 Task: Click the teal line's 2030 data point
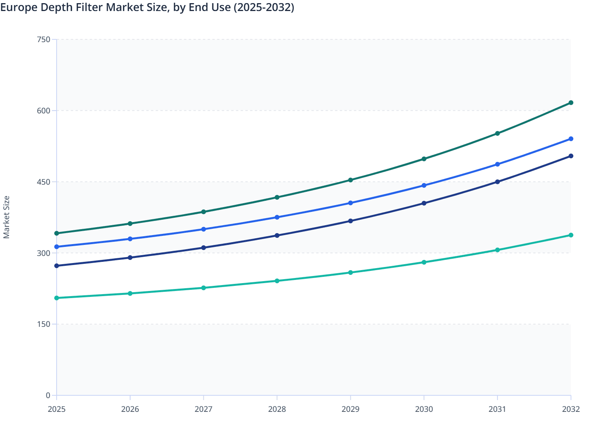424,262
